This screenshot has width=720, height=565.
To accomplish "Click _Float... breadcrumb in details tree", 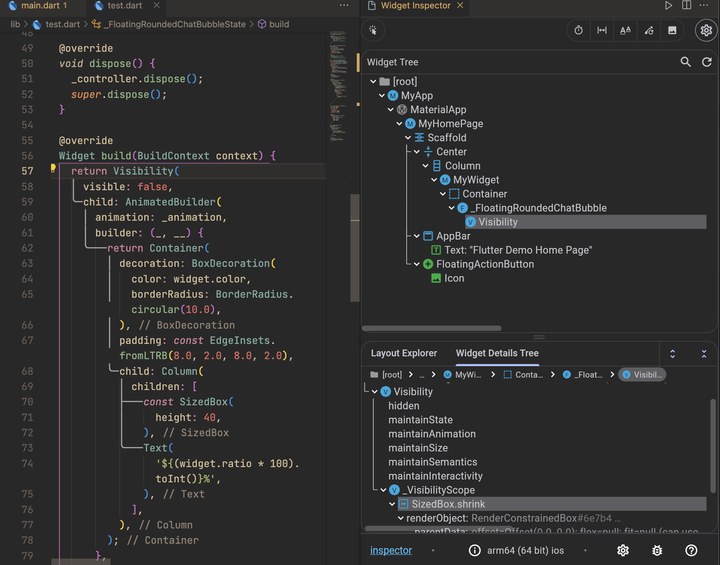I will click(x=583, y=374).
